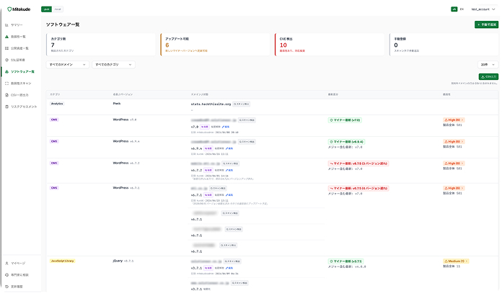Expand High badge in WordPress v7.0 row

tap(454, 120)
